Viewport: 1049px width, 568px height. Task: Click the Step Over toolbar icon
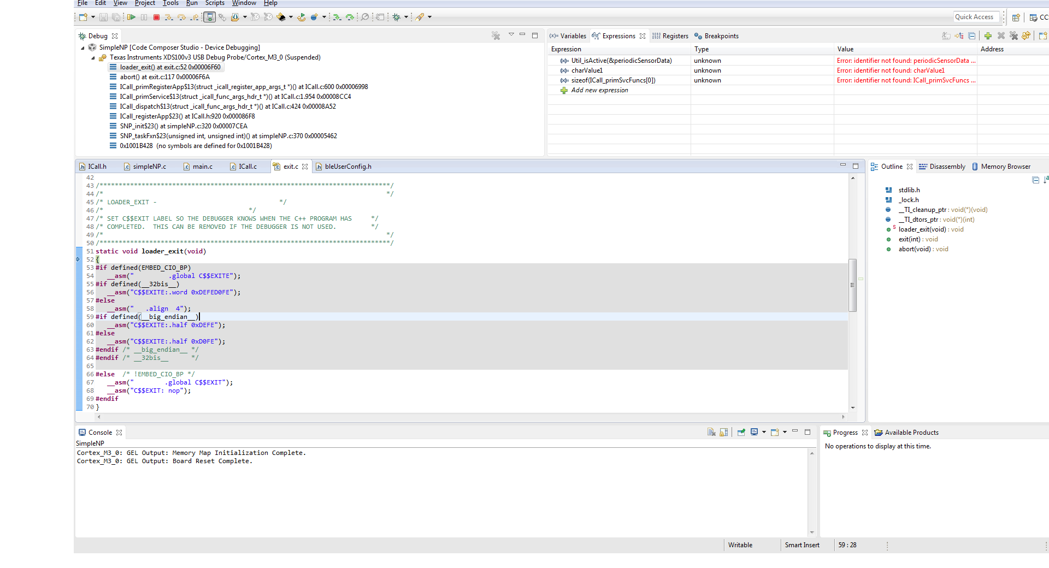click(181, 17)
